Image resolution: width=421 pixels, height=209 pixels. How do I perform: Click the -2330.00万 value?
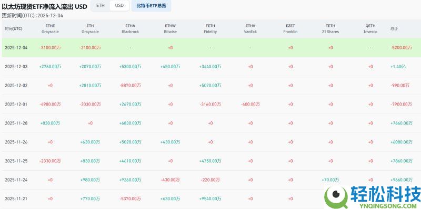point(50,161)
